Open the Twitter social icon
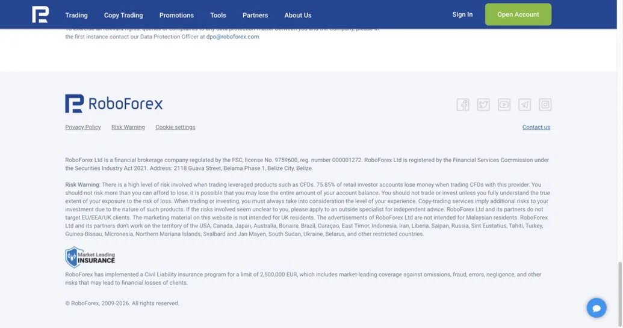623x328 pixels. click(483, 105)
